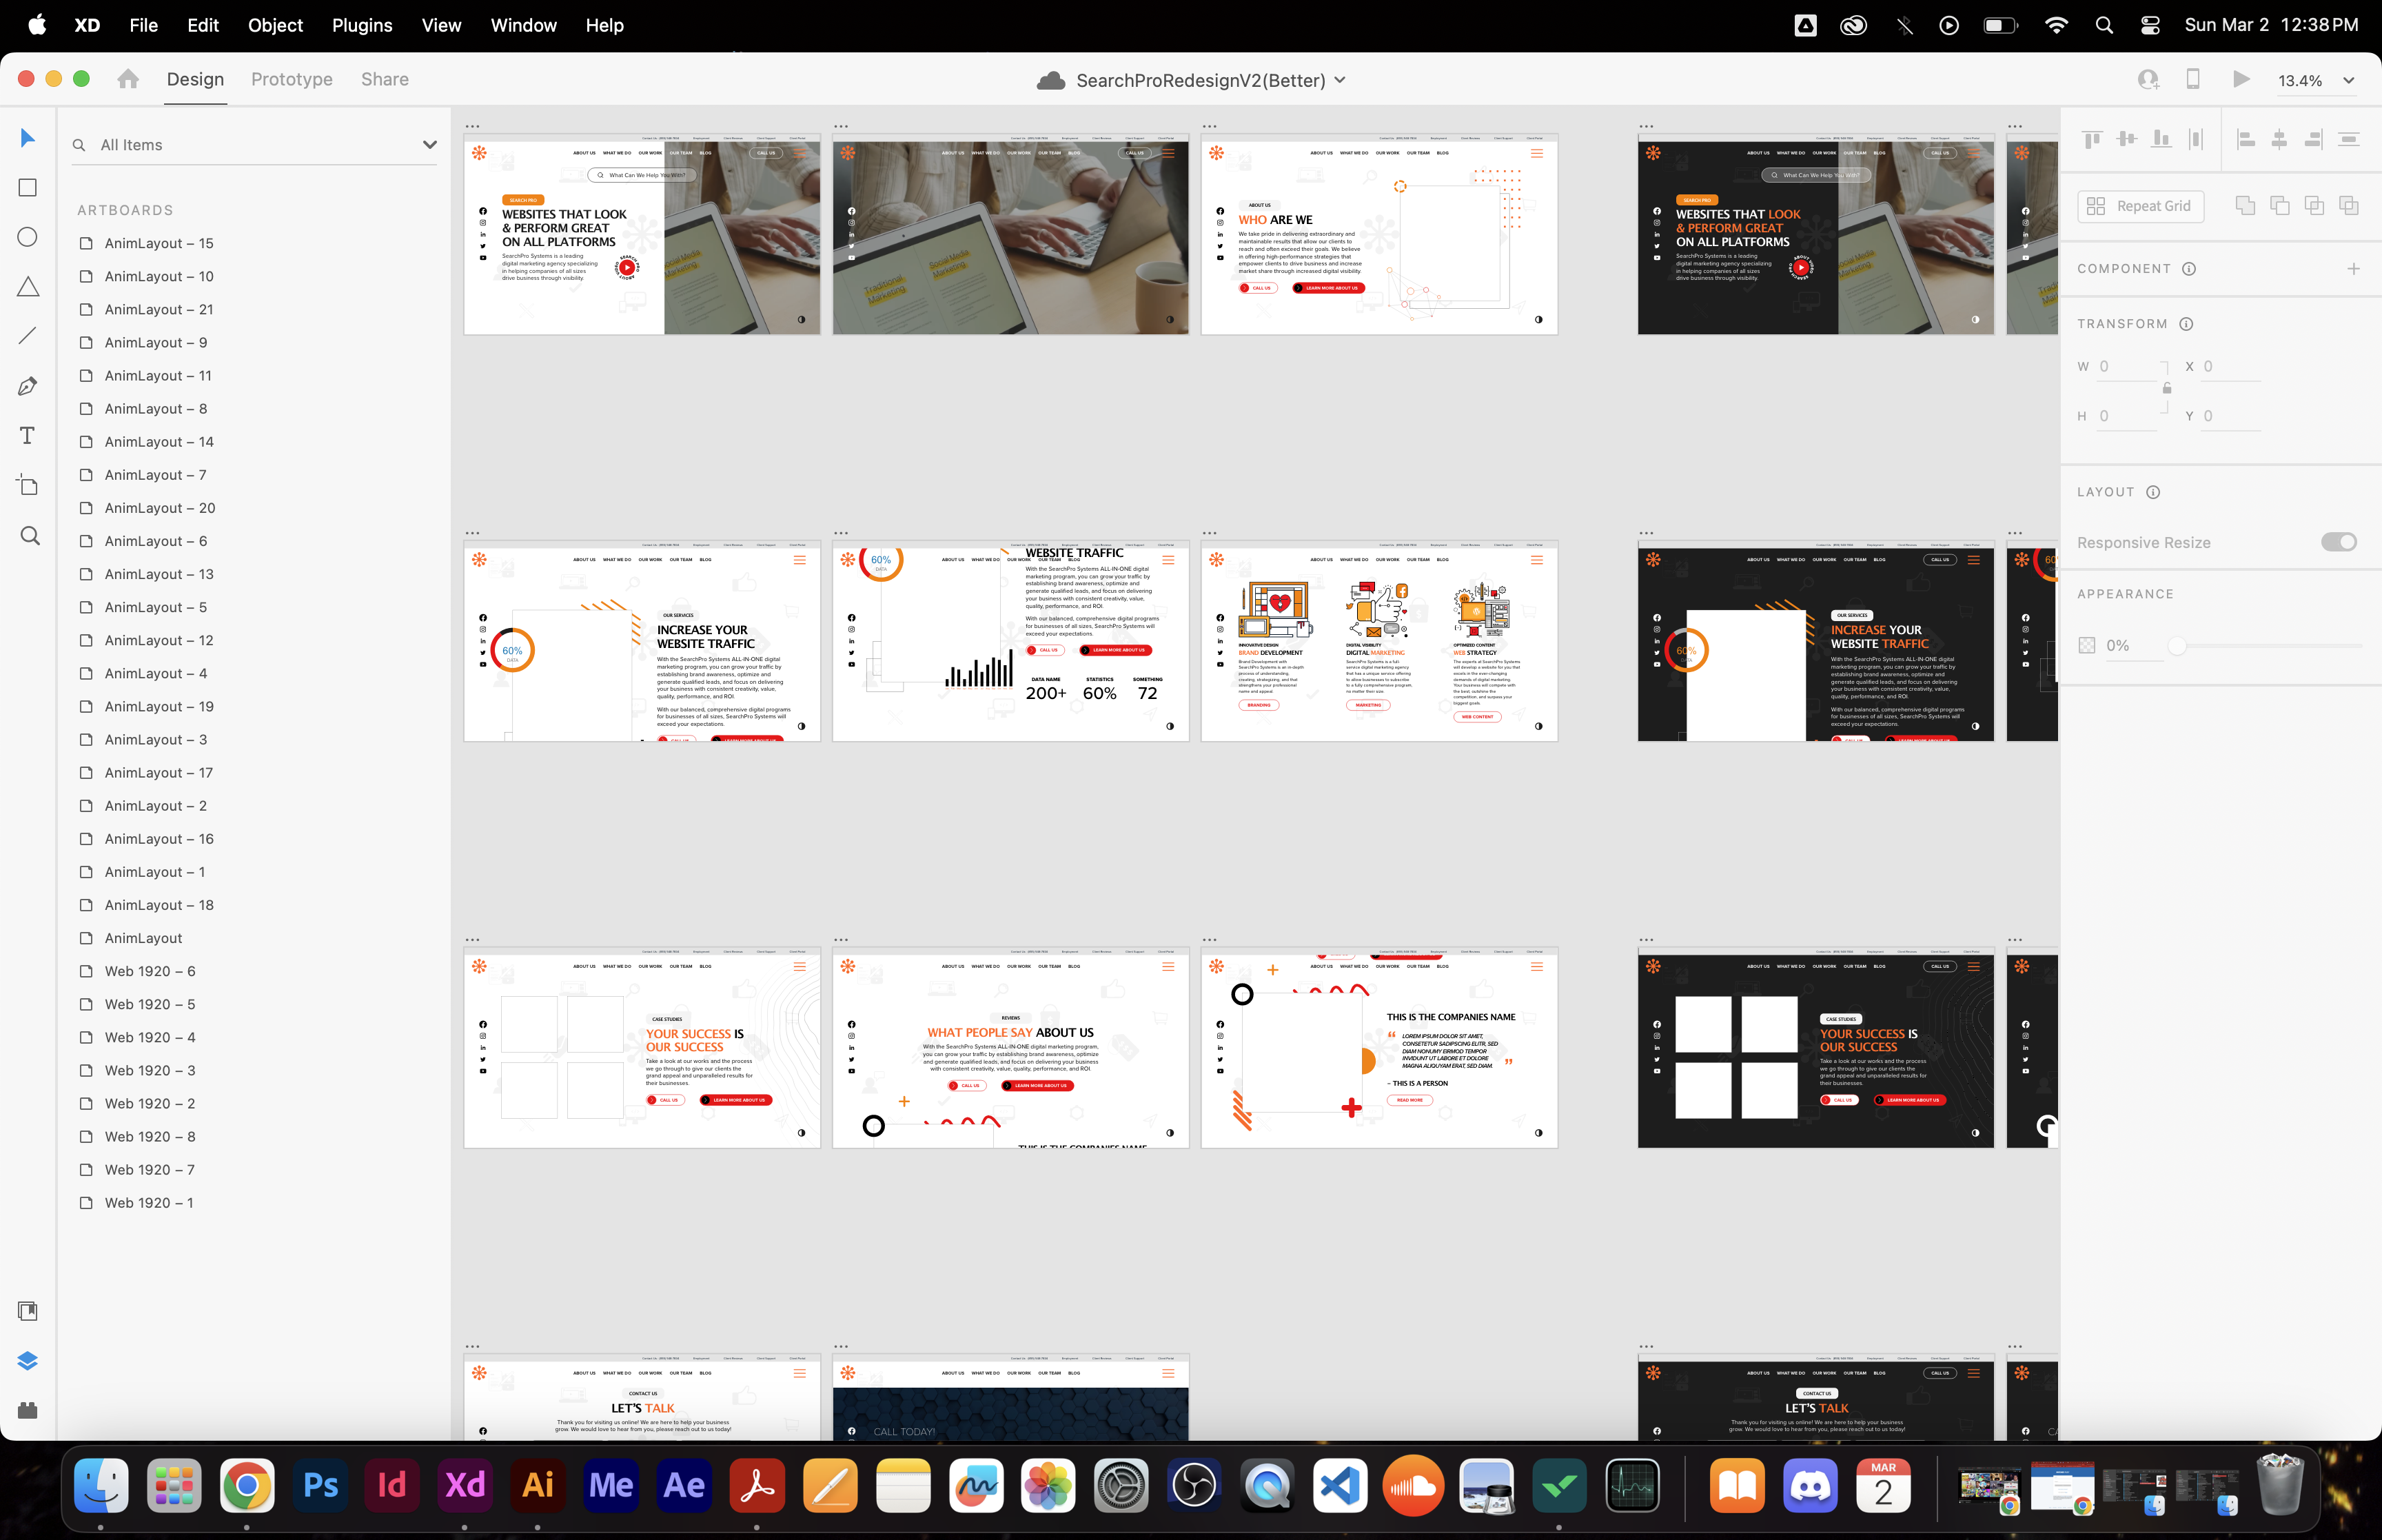Open the Plugins menu in menu bar
Viewport: 2382px width, 1540px height.
coord(362,25)
